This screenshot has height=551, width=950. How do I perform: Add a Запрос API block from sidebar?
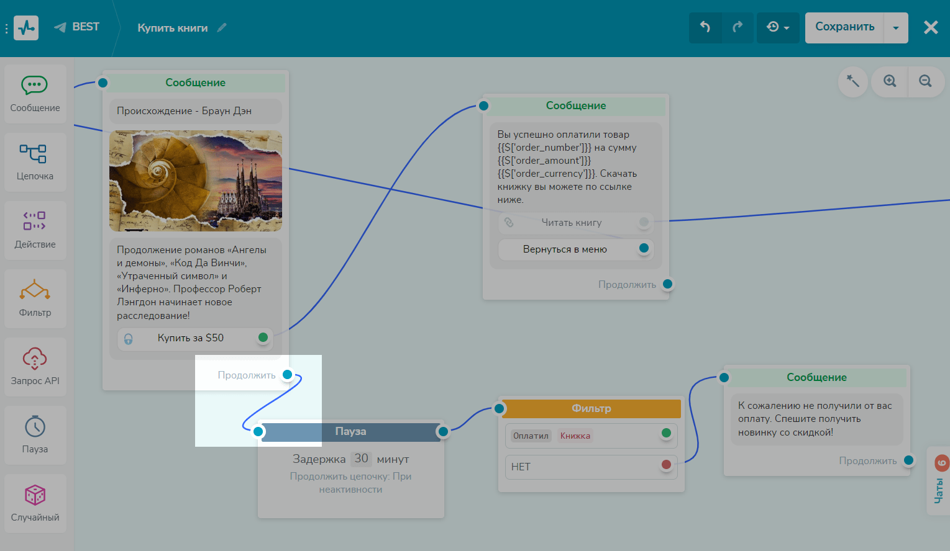click(x=35, y=367)
